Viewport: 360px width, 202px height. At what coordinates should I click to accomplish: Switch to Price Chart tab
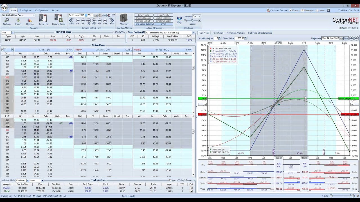tap(218, 33)
